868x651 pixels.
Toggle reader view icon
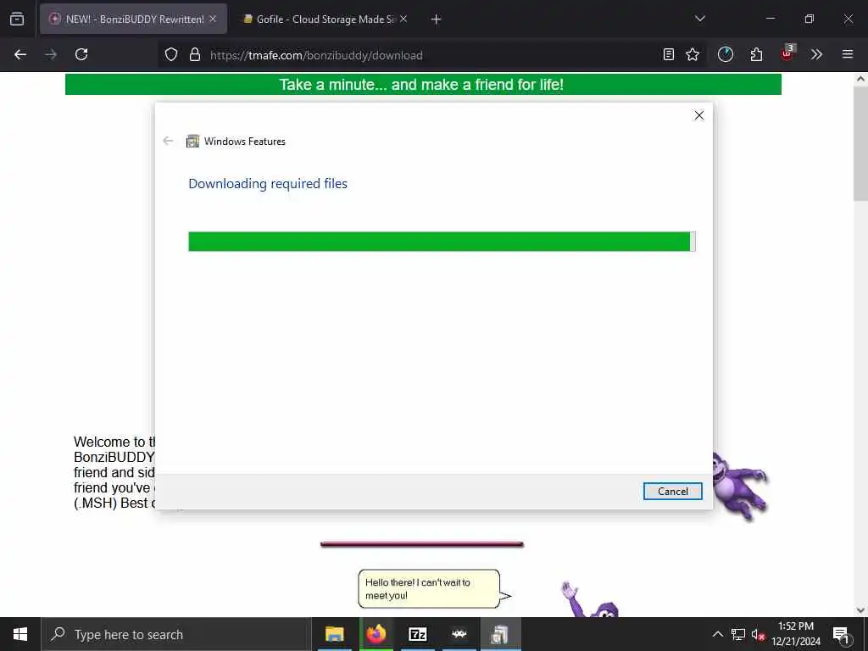(x=669, y=54)
